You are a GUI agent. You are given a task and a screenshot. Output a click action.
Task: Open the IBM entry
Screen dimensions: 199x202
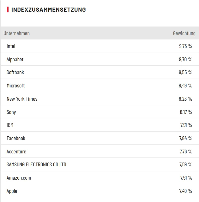coord(10,125)
